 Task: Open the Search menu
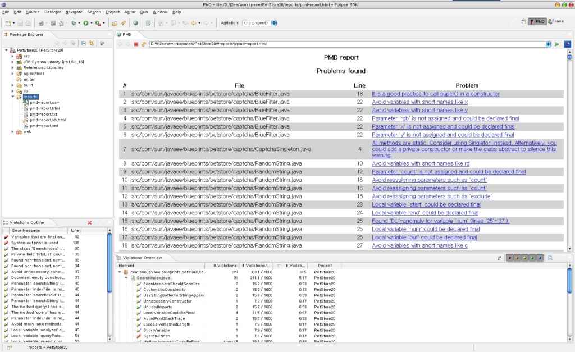coord(94,12)
